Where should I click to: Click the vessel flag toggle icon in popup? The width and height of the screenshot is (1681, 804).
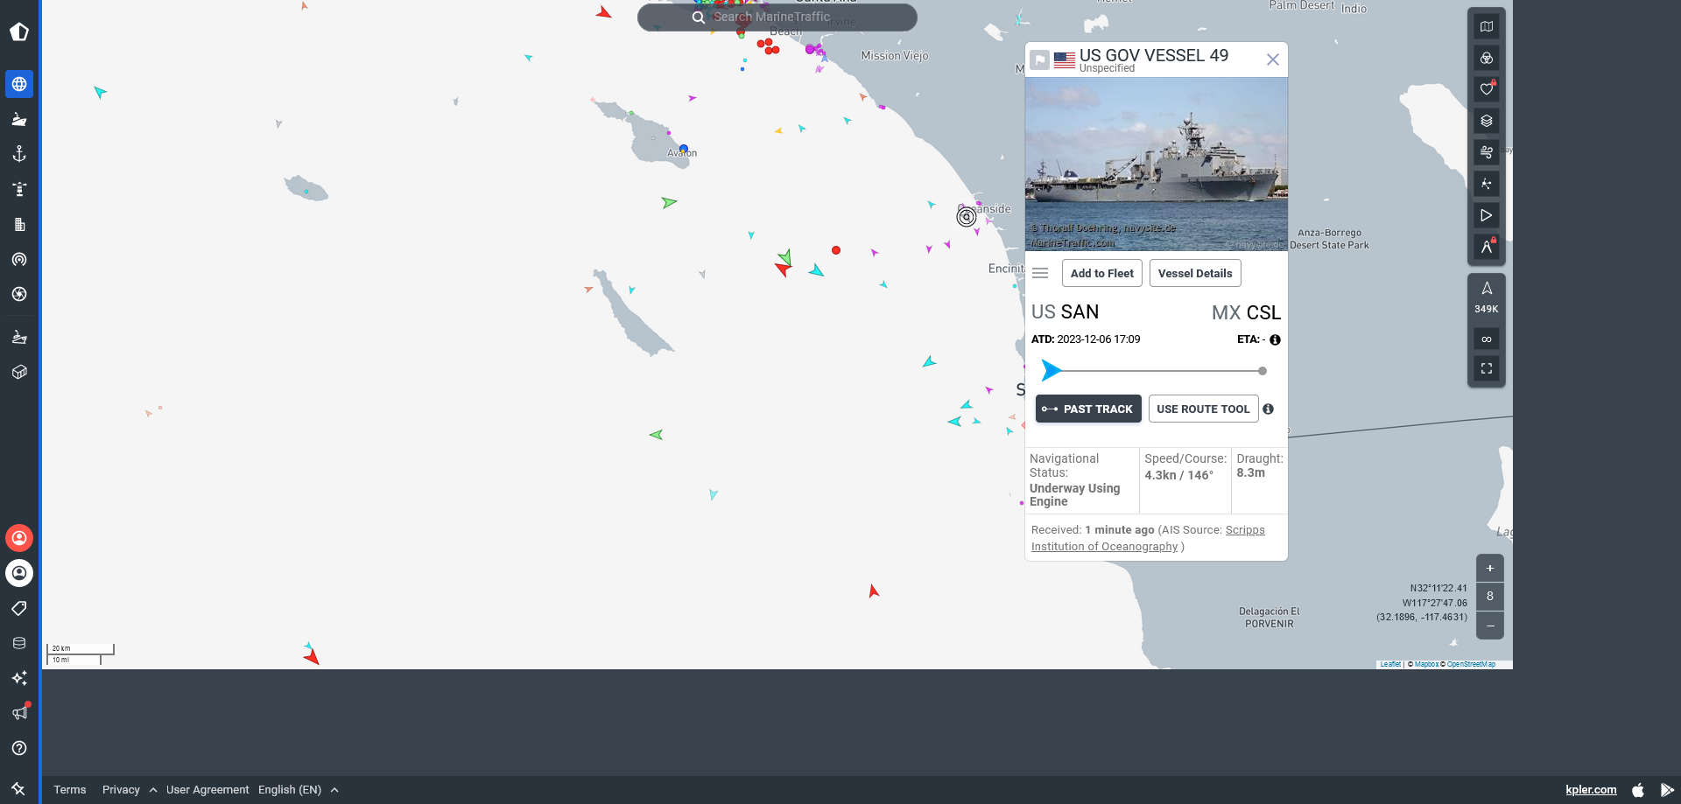click(x=1040, y=59)
